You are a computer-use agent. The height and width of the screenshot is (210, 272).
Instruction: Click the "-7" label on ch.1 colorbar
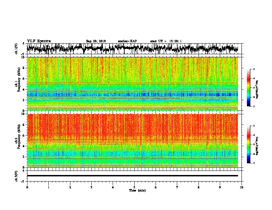253,106
